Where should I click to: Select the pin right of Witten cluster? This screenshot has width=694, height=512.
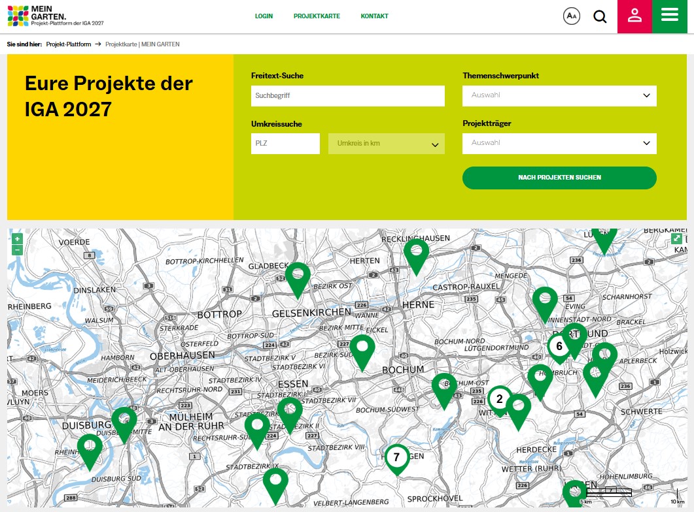tap(518, 411)
